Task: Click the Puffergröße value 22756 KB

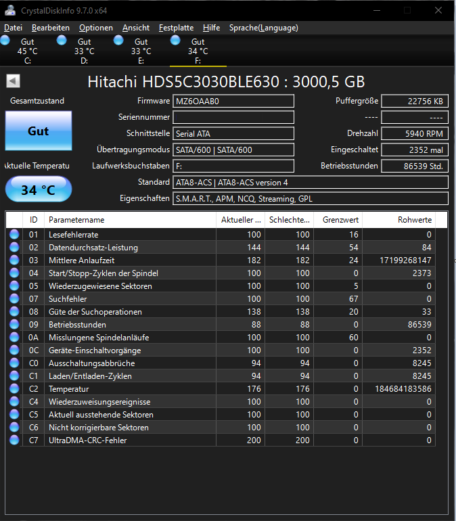Action: coord(415,101)
